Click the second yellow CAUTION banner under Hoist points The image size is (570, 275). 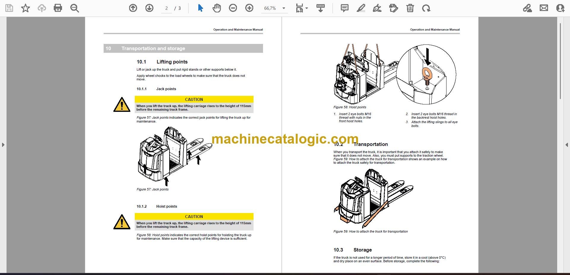[x=194, y=217]
